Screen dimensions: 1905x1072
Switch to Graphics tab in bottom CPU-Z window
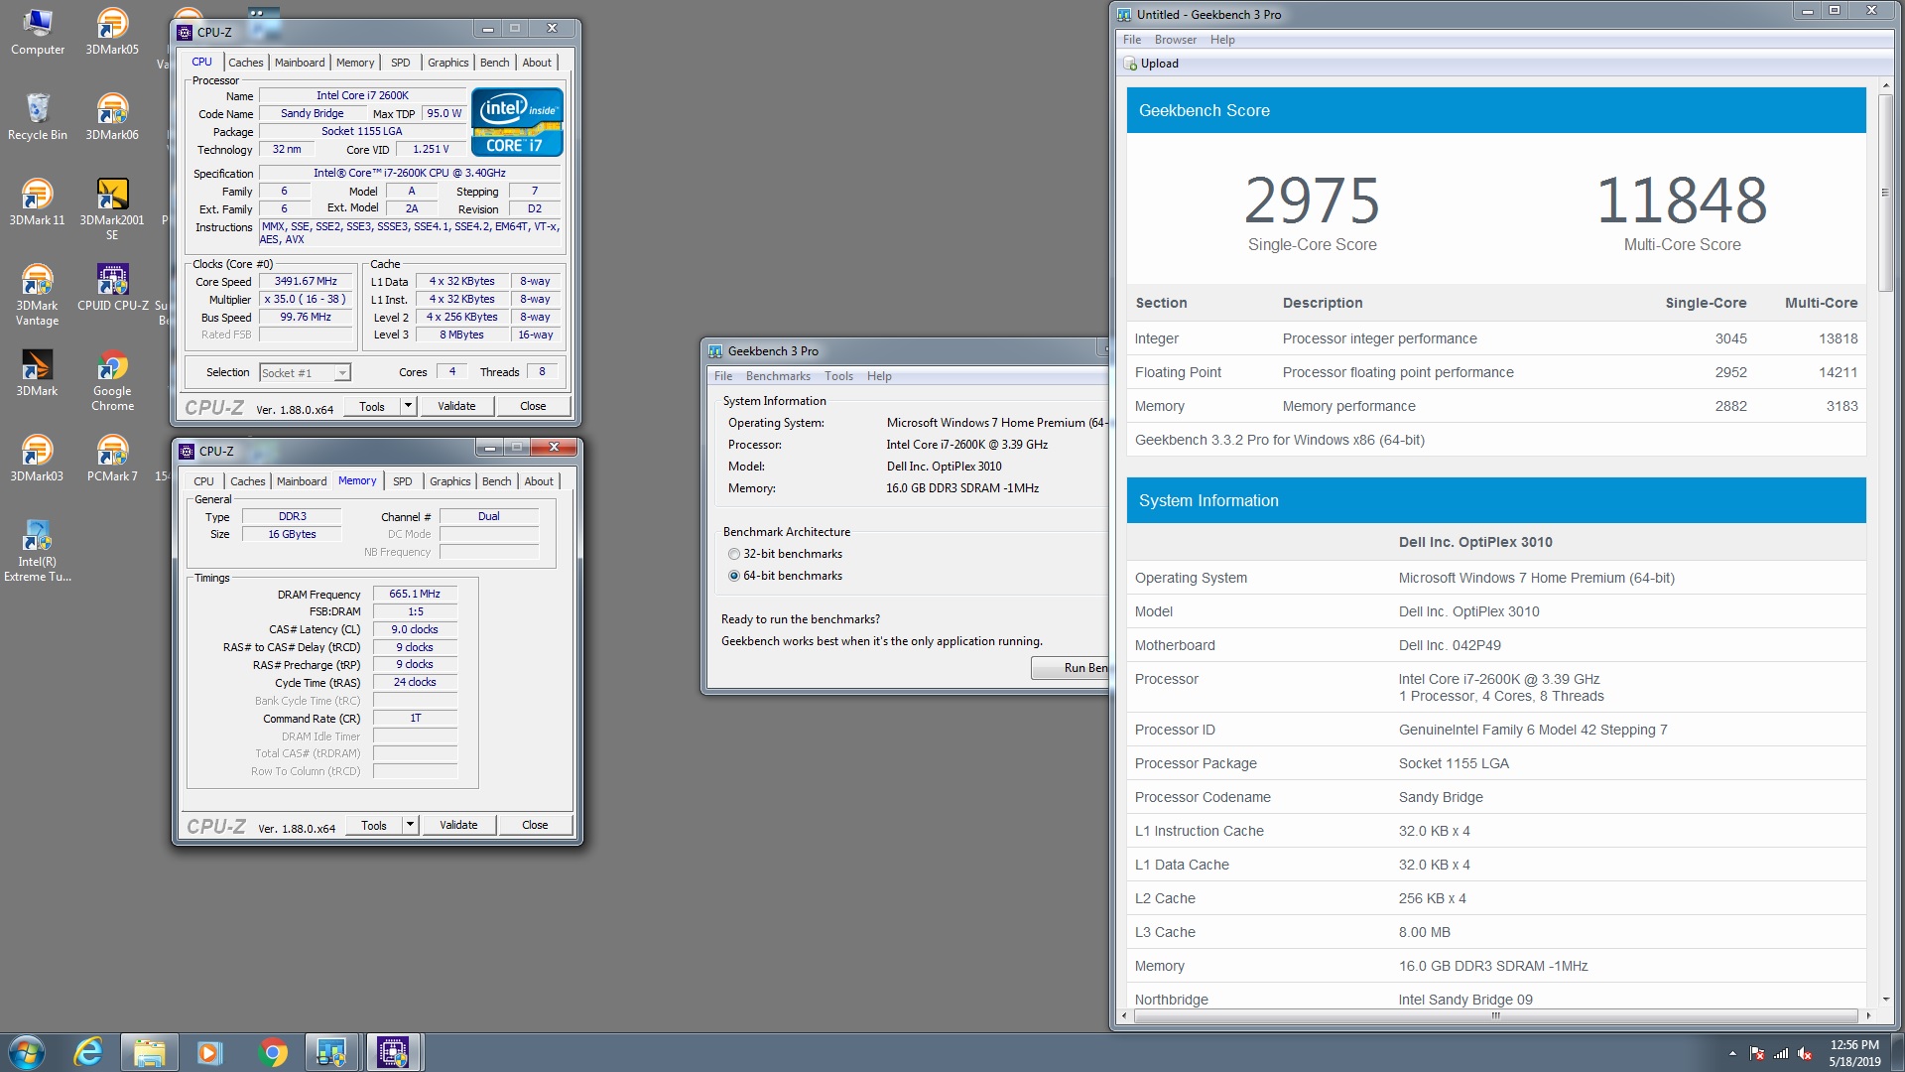coord(450,481)
